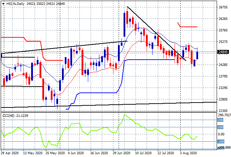Click the tall blue candle of early July

(125, 25)
